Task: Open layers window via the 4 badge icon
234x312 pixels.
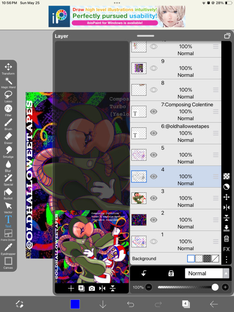Action: pos(186,304)
